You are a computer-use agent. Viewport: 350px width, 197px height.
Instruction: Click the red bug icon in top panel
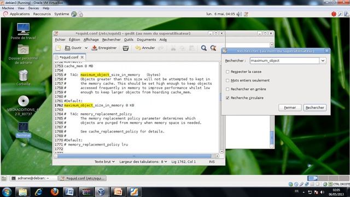[x=334, y=14]
